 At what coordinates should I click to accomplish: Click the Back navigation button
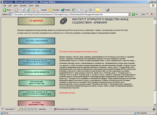click(x=7, y=10)
